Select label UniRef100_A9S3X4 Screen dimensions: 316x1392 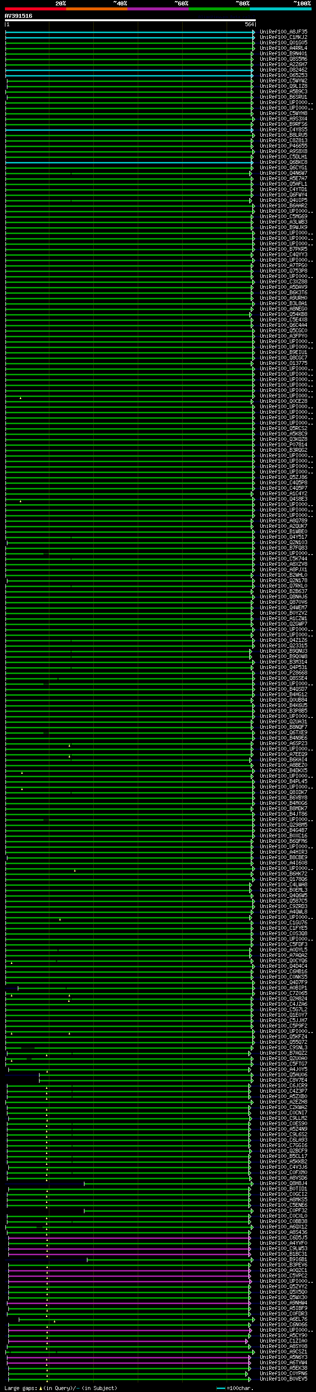click(x=283, y=119)
